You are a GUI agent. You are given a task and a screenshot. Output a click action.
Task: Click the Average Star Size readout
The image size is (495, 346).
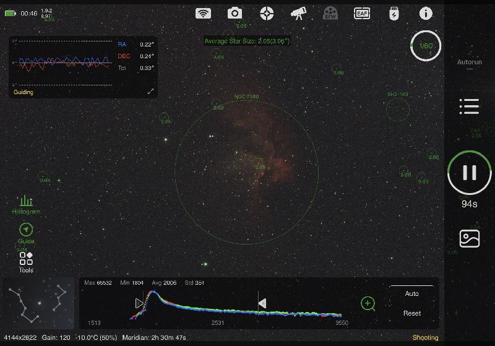(247, 41)
